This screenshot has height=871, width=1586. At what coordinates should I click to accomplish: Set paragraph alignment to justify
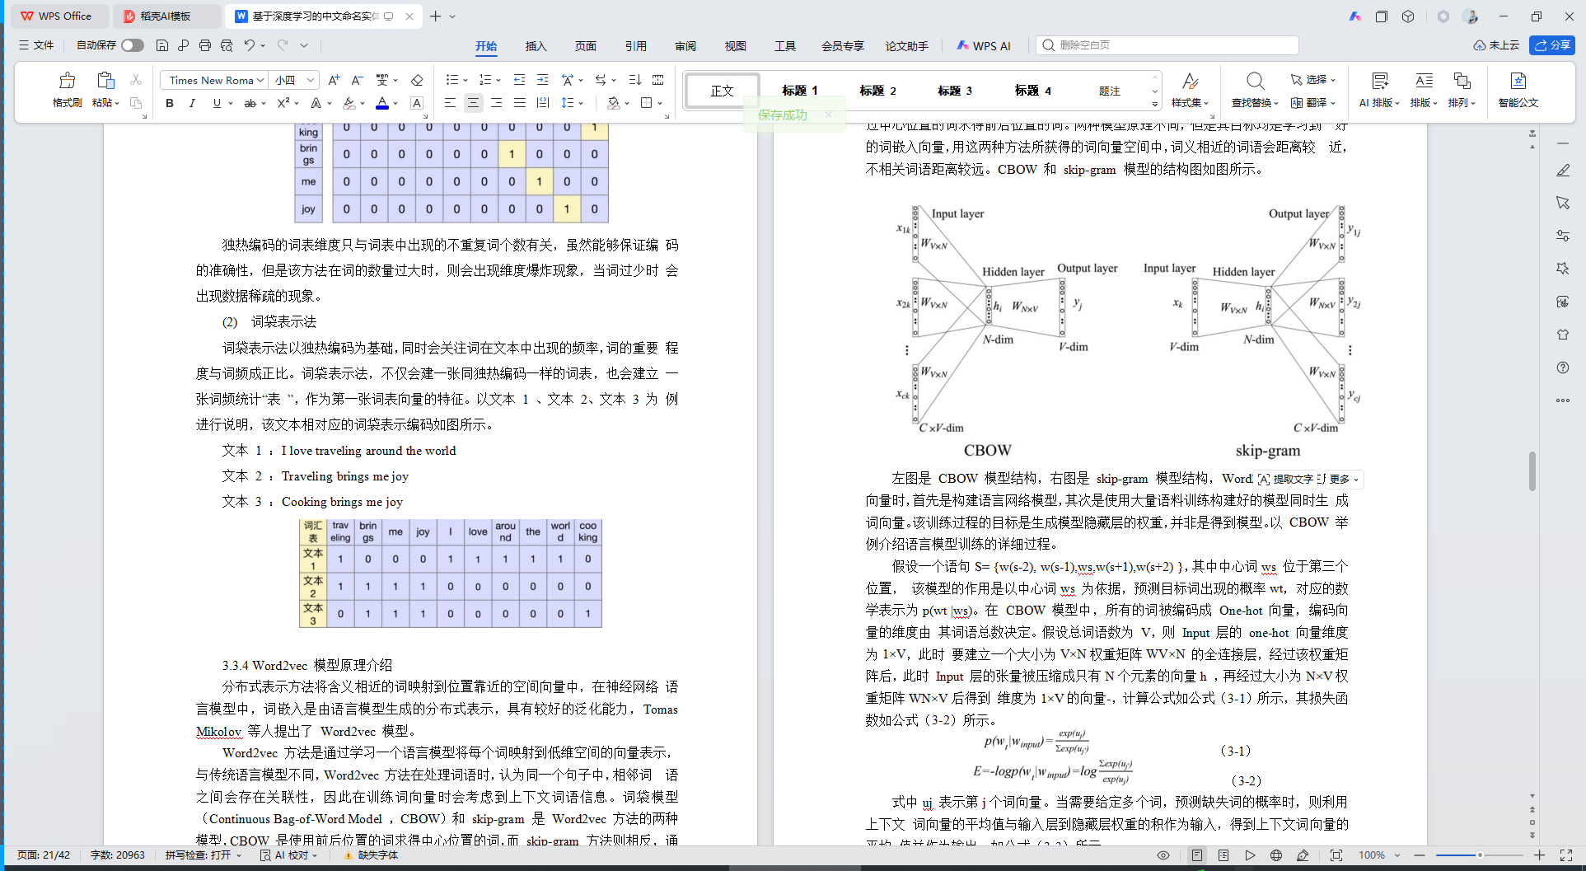coord(519,103)
